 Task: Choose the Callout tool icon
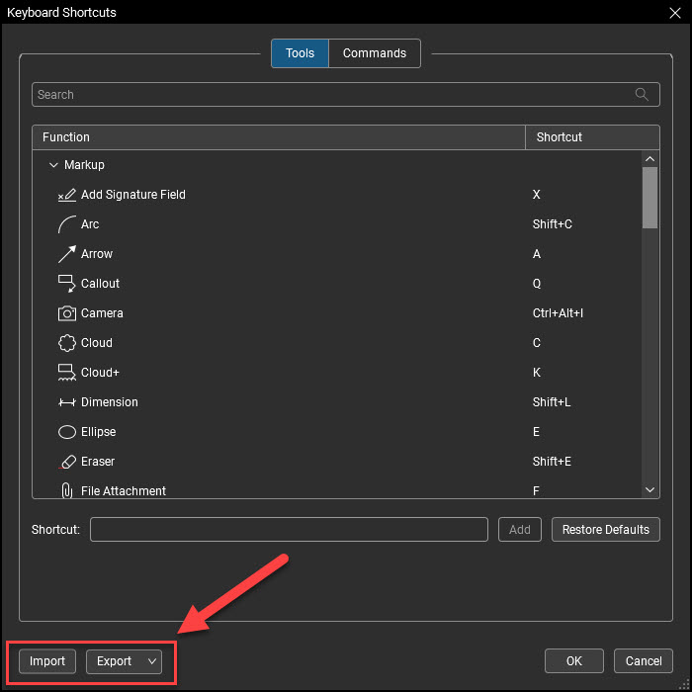(66, 284)
